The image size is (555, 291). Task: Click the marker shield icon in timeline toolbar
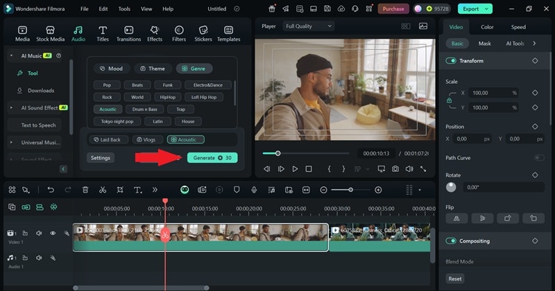(x=237, y=190)
